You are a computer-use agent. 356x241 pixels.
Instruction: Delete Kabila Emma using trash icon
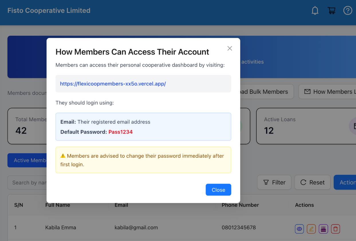(x=335, y=229)
